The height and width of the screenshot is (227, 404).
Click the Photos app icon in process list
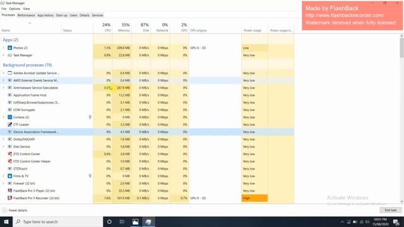(10, 48)
